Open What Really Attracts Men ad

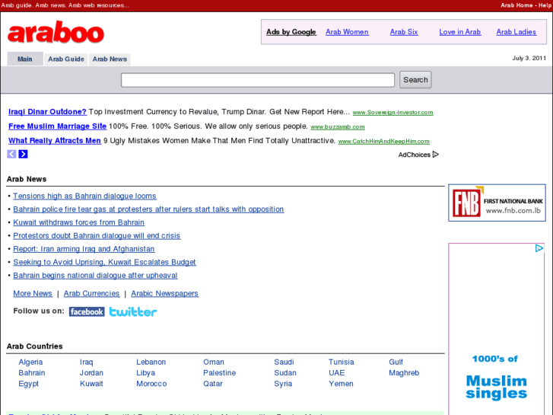(x=55, y=141)
